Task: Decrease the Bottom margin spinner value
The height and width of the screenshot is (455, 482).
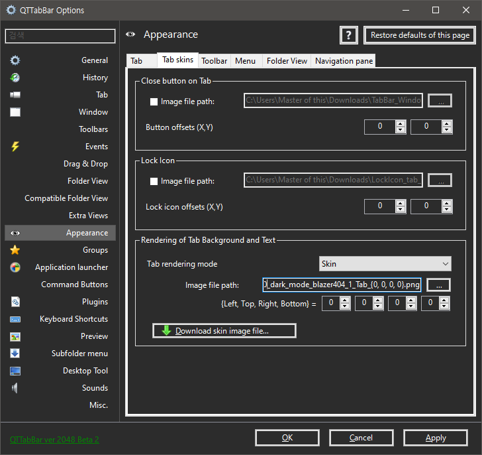Action: [x=444, y=306]
